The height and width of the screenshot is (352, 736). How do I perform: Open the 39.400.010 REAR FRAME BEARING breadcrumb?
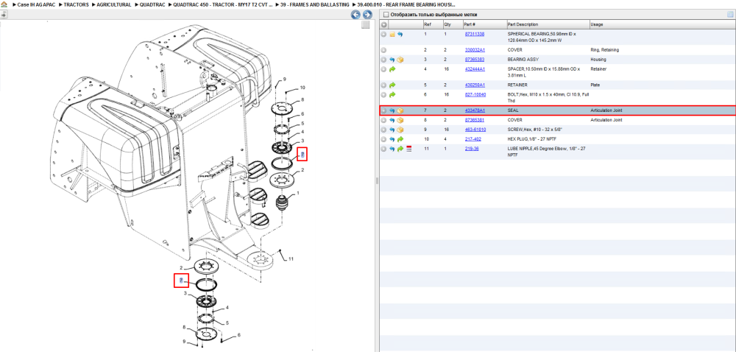click(406, 4)
